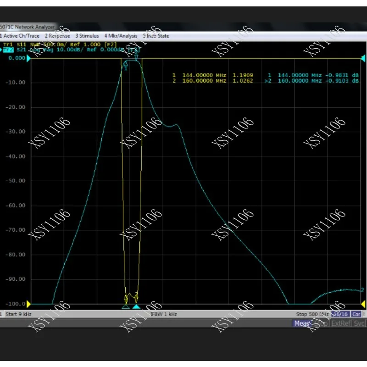Screen dimensions: 367x367
Task: Click the cyan reference position arrow at 0.000
Action: [28, 58]
